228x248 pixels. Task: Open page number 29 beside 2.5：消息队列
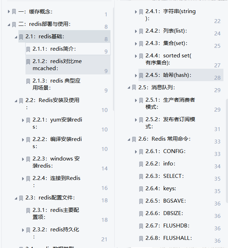pos(217,90)
